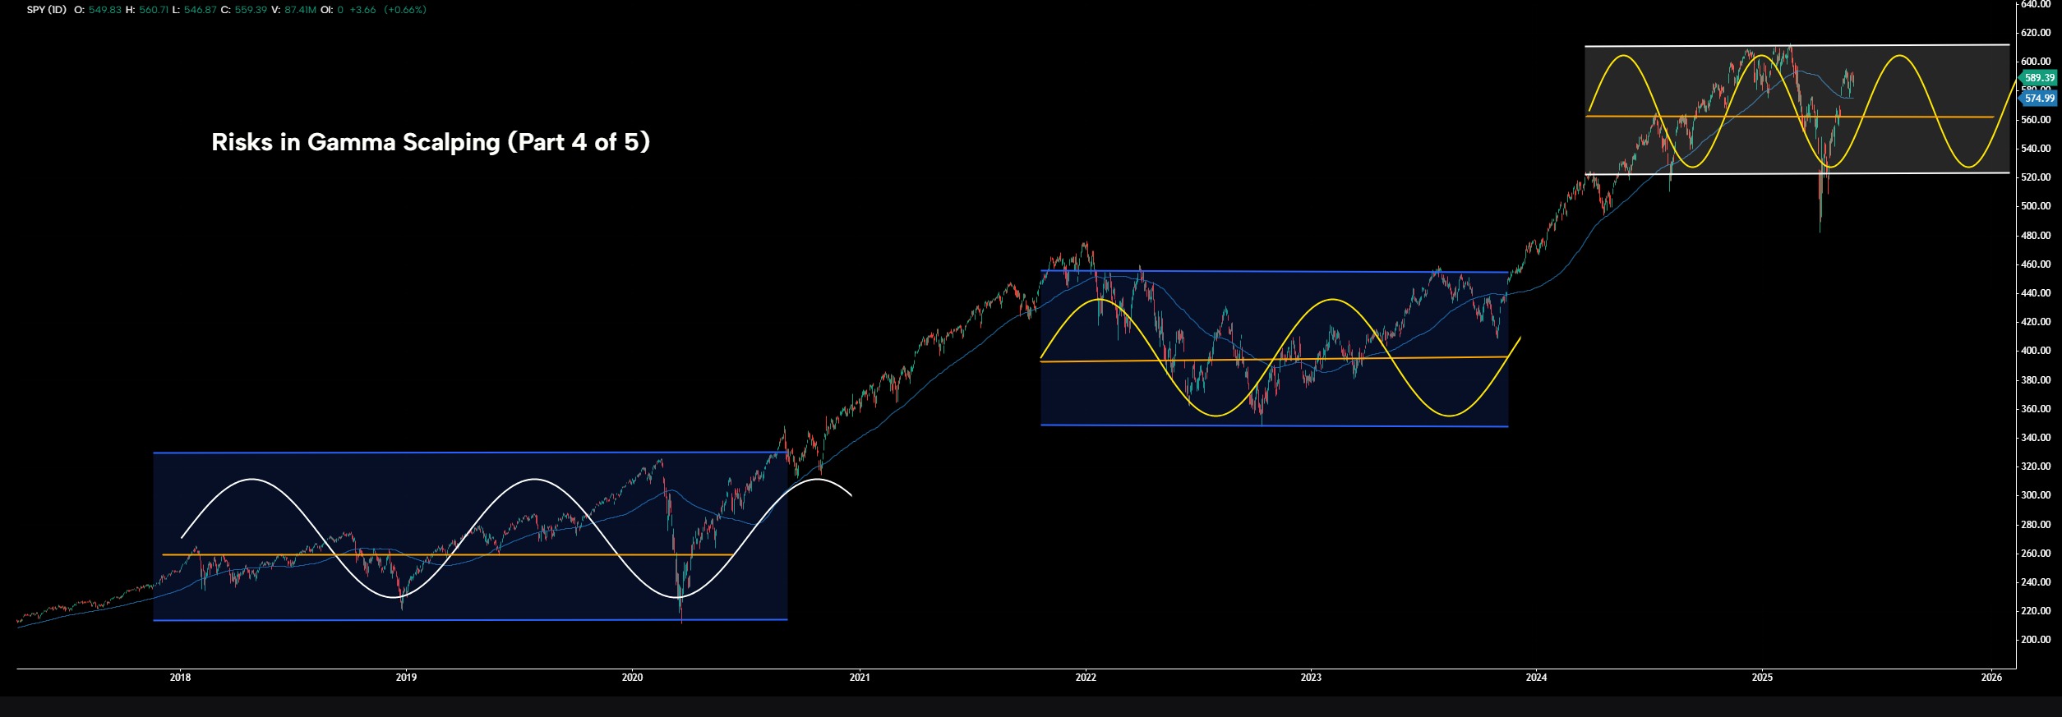Click the 2026 year label on time axis
This screenshot has width=2062, height=717.
click(x=1991, y=678)
